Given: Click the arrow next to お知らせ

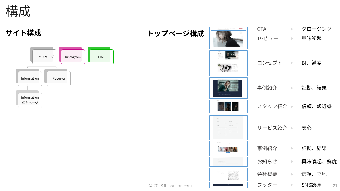Looking at the screenshot, I should 292,162.
